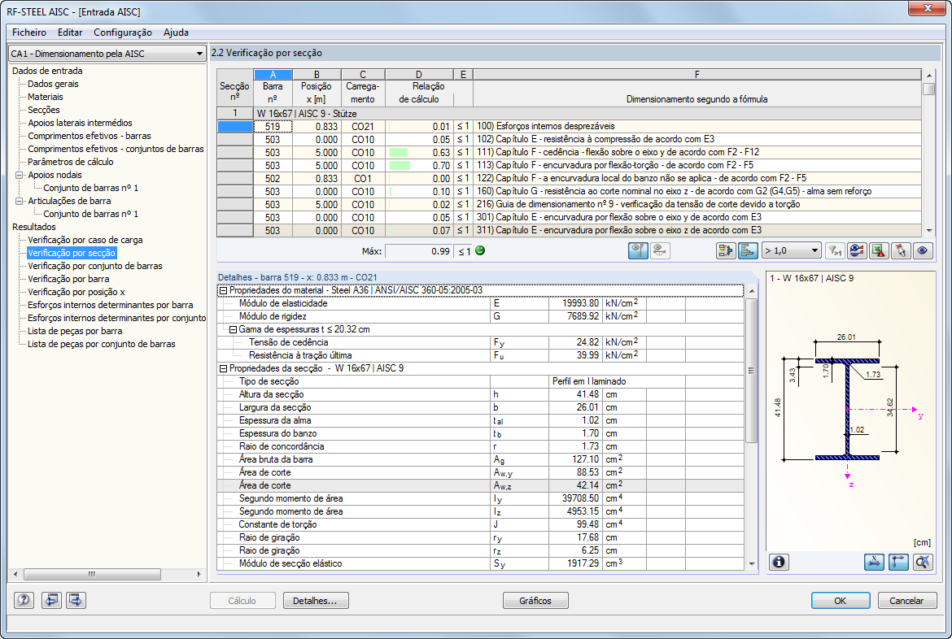Open the Editar menu

71,33
